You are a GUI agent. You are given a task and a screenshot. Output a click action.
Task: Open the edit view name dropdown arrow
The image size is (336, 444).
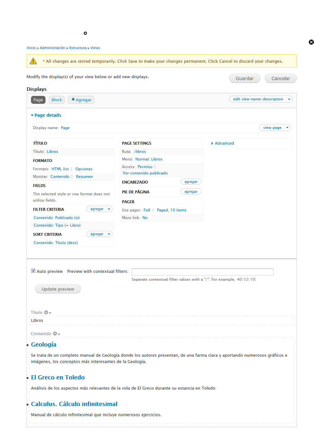tap(289, 99)
